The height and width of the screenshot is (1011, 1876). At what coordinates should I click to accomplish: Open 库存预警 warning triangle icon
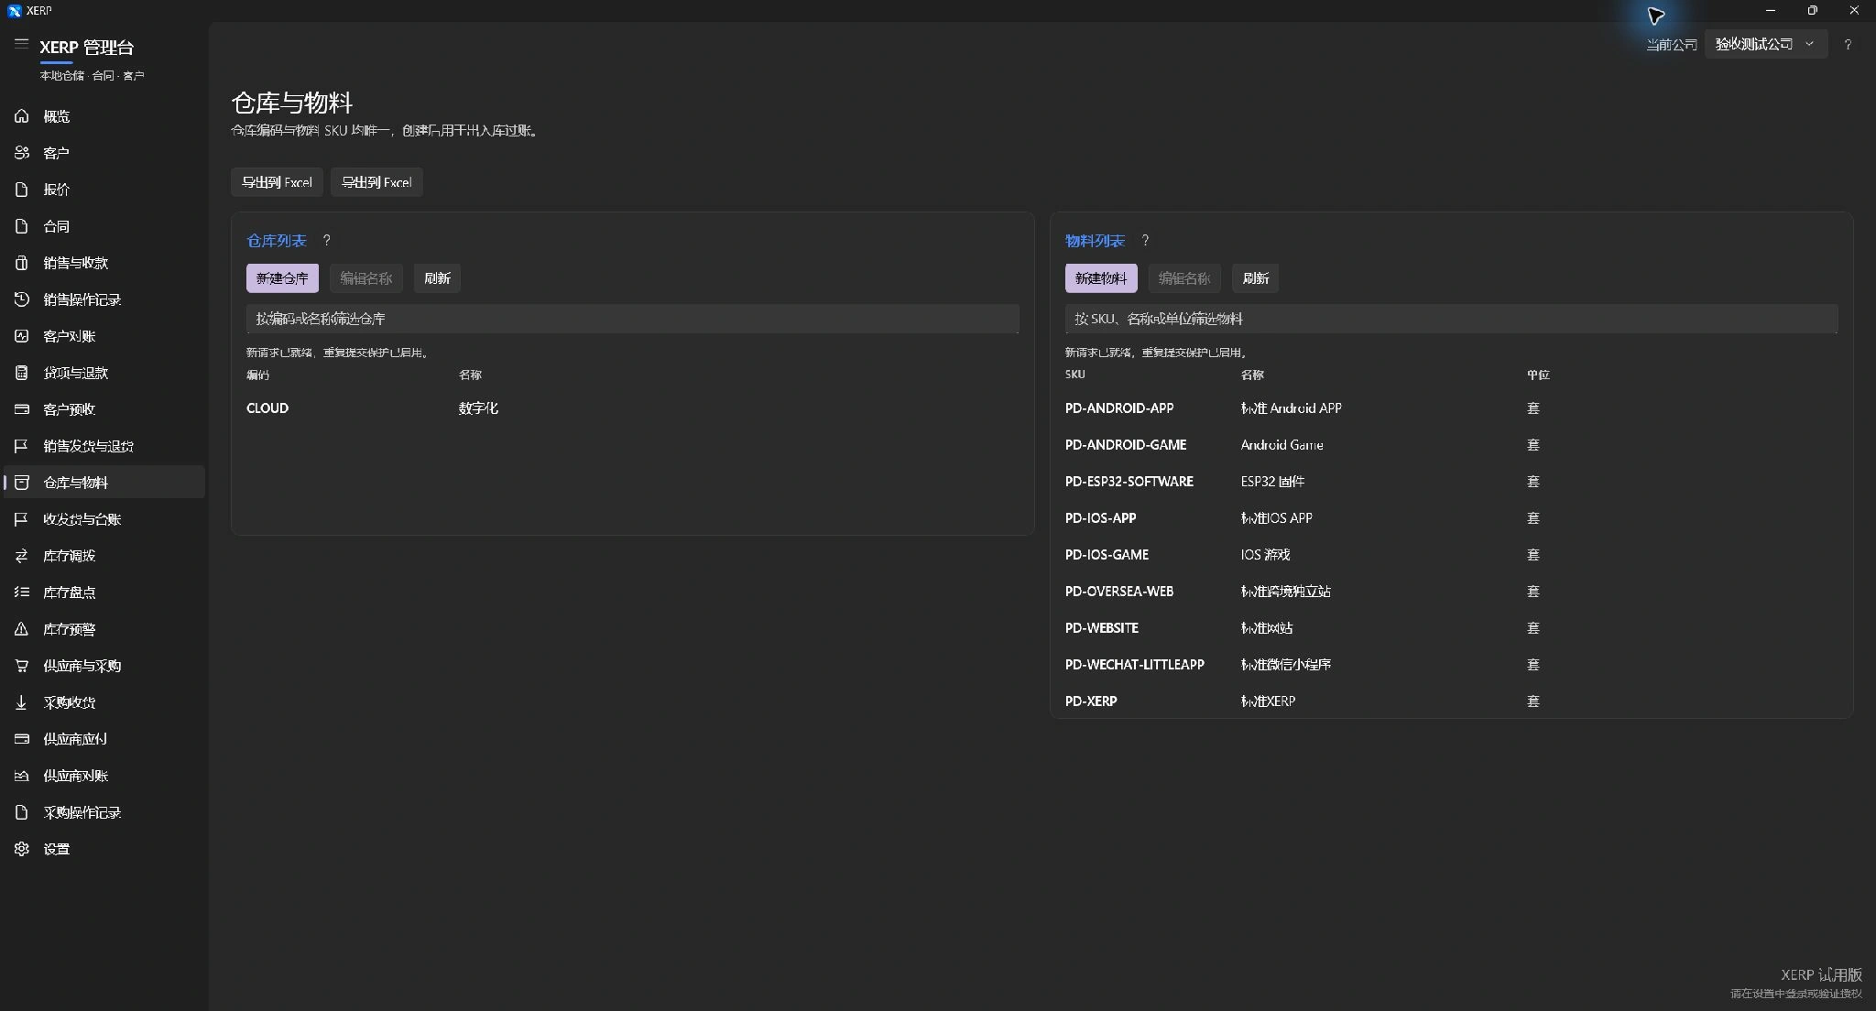click(x=22, y=629)
